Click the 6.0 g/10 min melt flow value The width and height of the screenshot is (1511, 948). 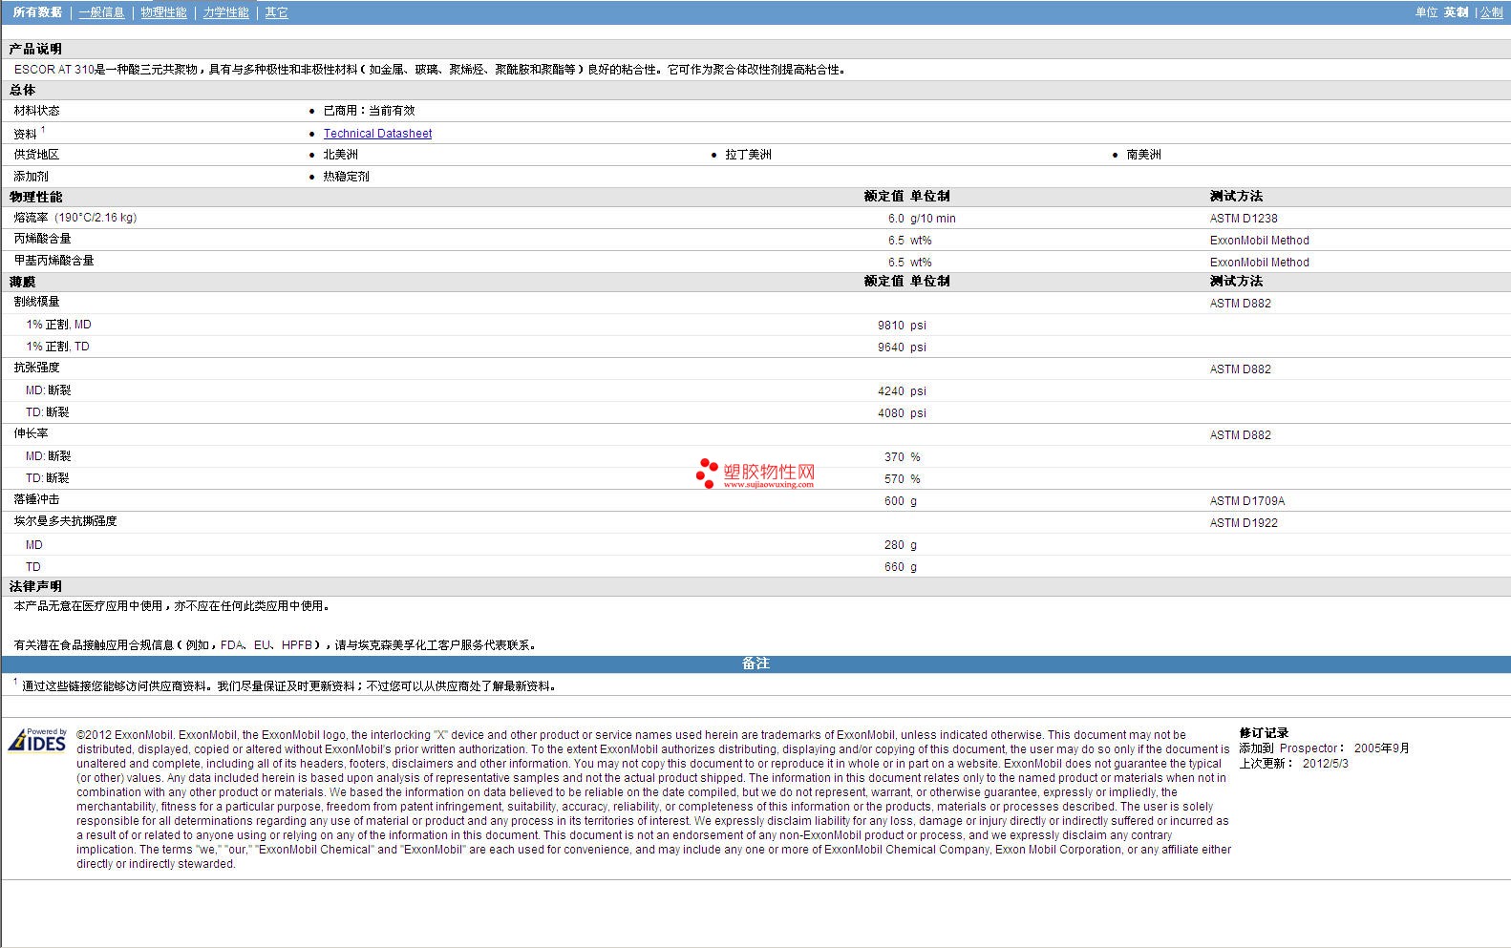922,219
